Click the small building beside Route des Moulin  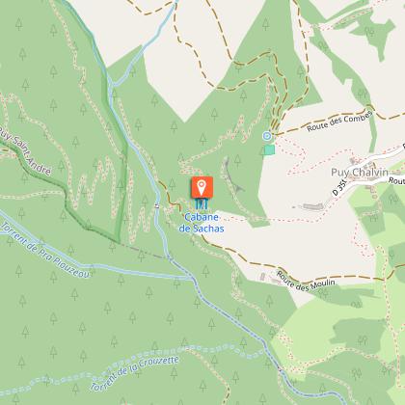coord(262,277)
